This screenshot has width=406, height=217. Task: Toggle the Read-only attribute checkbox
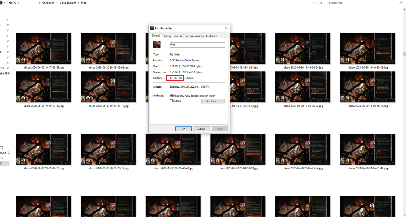click(171, 96)
